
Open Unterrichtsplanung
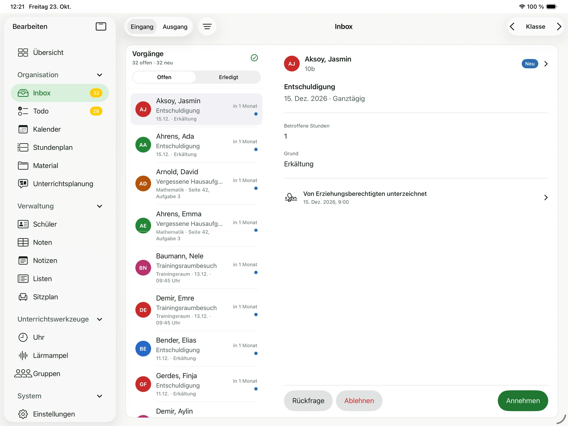(60, 184)
